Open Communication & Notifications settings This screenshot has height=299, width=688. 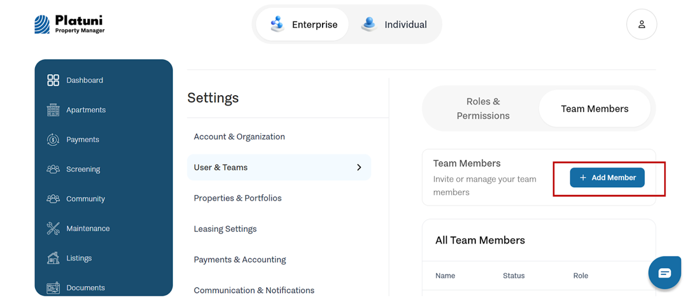point(254,290)
